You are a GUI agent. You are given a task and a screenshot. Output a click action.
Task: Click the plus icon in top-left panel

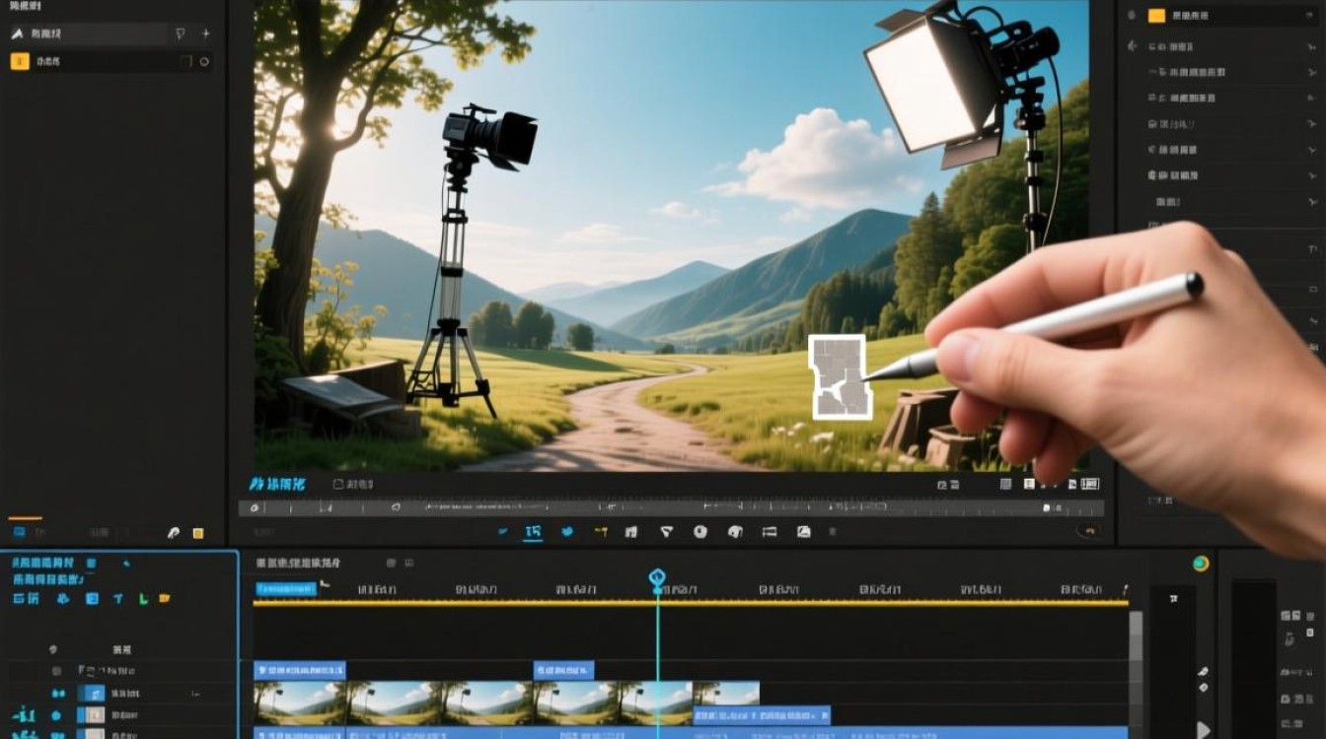click(206, 34)
